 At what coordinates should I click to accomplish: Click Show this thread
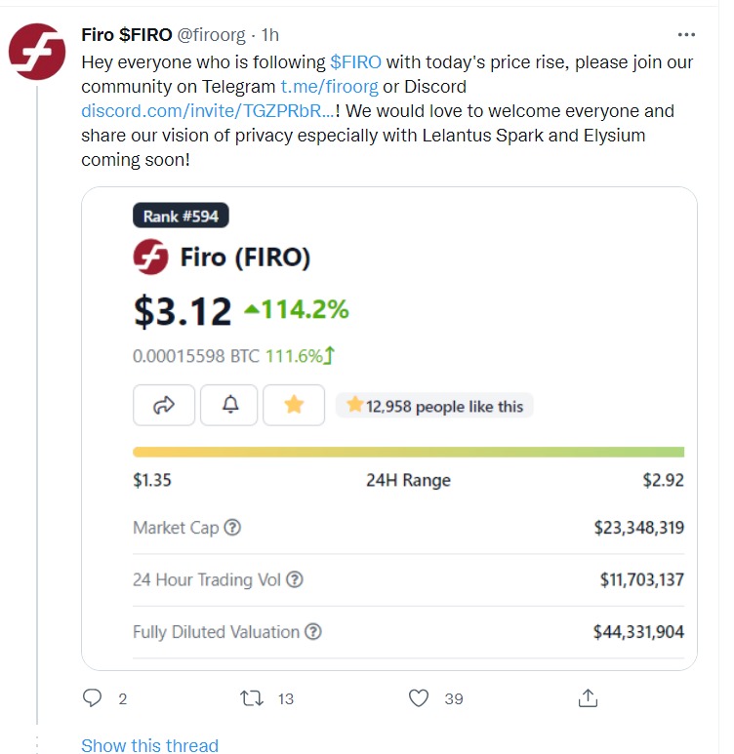pyautogui.click(x=149, y=745)
